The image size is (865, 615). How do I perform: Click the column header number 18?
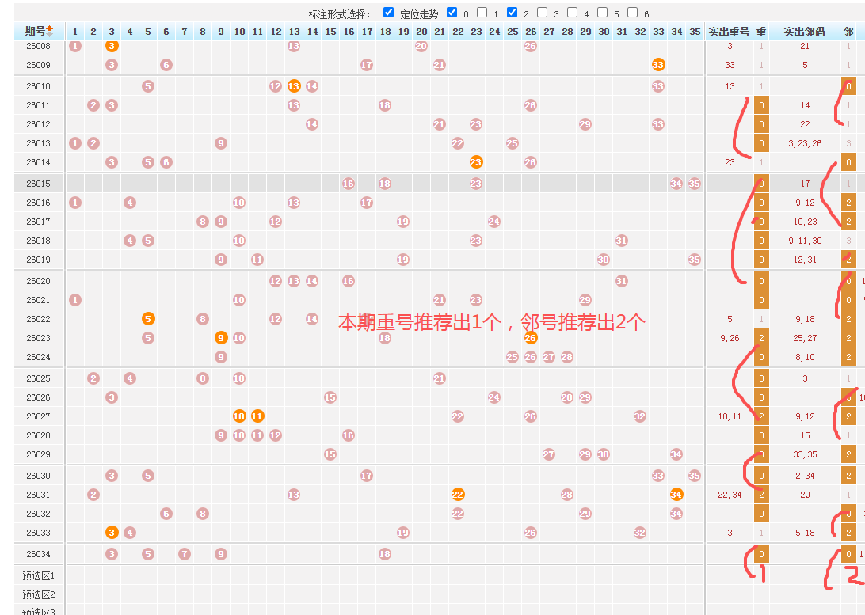point(386,32)
